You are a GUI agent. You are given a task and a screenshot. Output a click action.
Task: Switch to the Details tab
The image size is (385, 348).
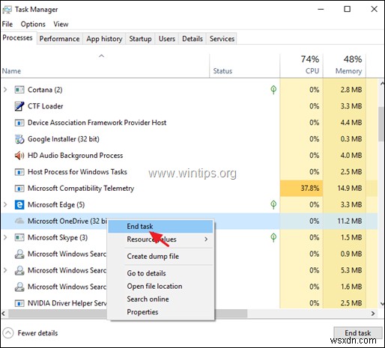coord(192,39)
